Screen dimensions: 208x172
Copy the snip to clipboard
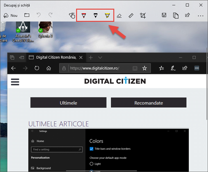click(176, 15)
